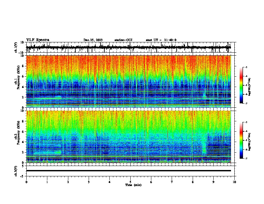Click time axis tick label "9"
The width and height of the screenshot is (264, 204).
(213, 182)
